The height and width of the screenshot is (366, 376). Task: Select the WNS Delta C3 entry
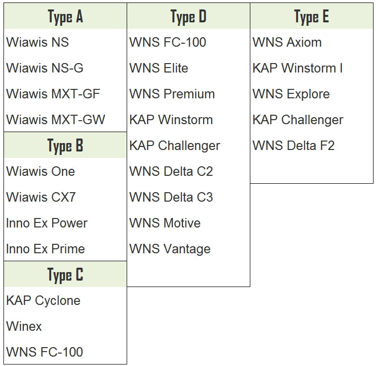[x=171, y=198]
